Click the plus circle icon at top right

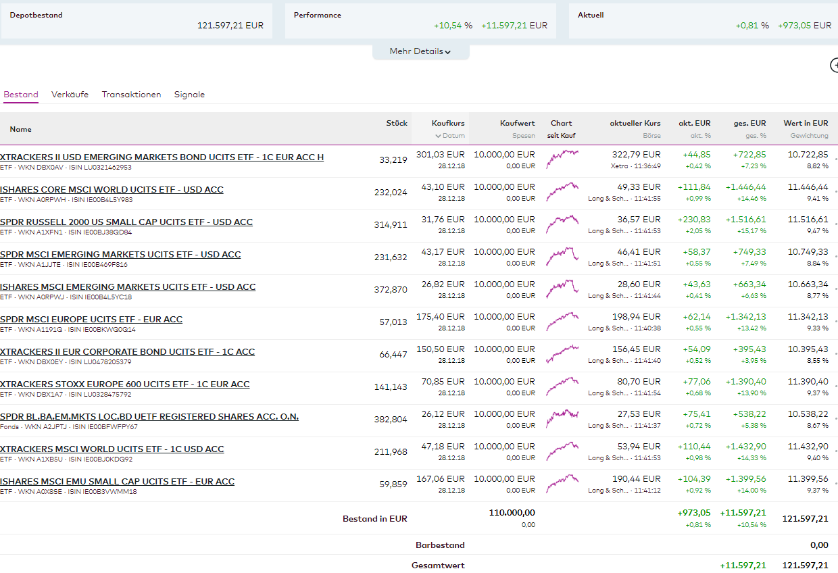pos(834,65)
